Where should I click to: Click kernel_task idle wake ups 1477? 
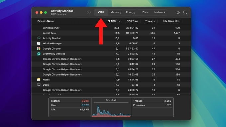177,33
